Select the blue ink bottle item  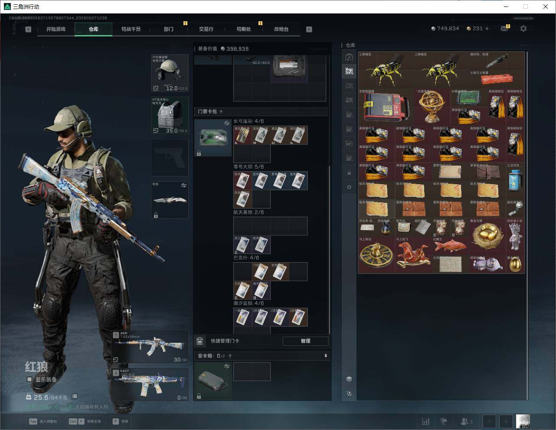[515, 181]
